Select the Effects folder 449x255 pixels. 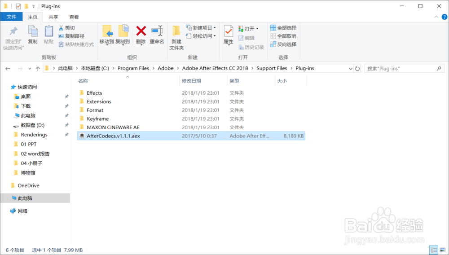pyautogui.click(x=191, y=93)
